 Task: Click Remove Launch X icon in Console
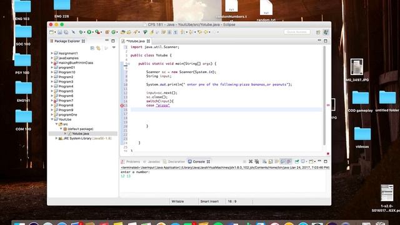click(251, 161)
